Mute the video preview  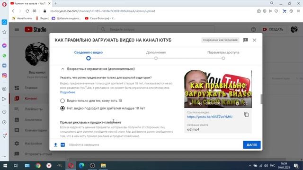[200, 103]
